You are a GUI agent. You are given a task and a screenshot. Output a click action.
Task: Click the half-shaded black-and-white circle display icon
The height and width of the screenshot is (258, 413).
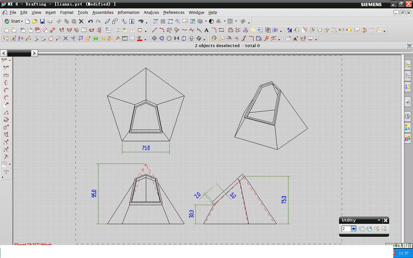click(211, 21)
